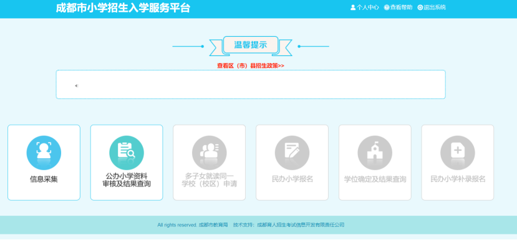Viewport: 517px width, 240px height.
Task: Click the exit icon beside 退出系统
Action: point(420,7)
